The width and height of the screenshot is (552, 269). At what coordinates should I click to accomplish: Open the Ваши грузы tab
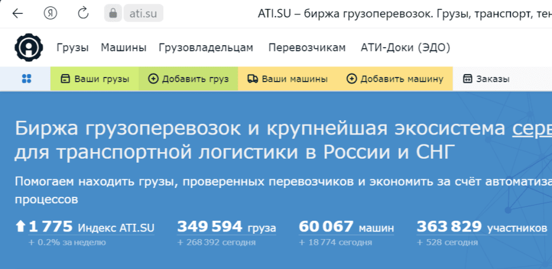(95, 79)
